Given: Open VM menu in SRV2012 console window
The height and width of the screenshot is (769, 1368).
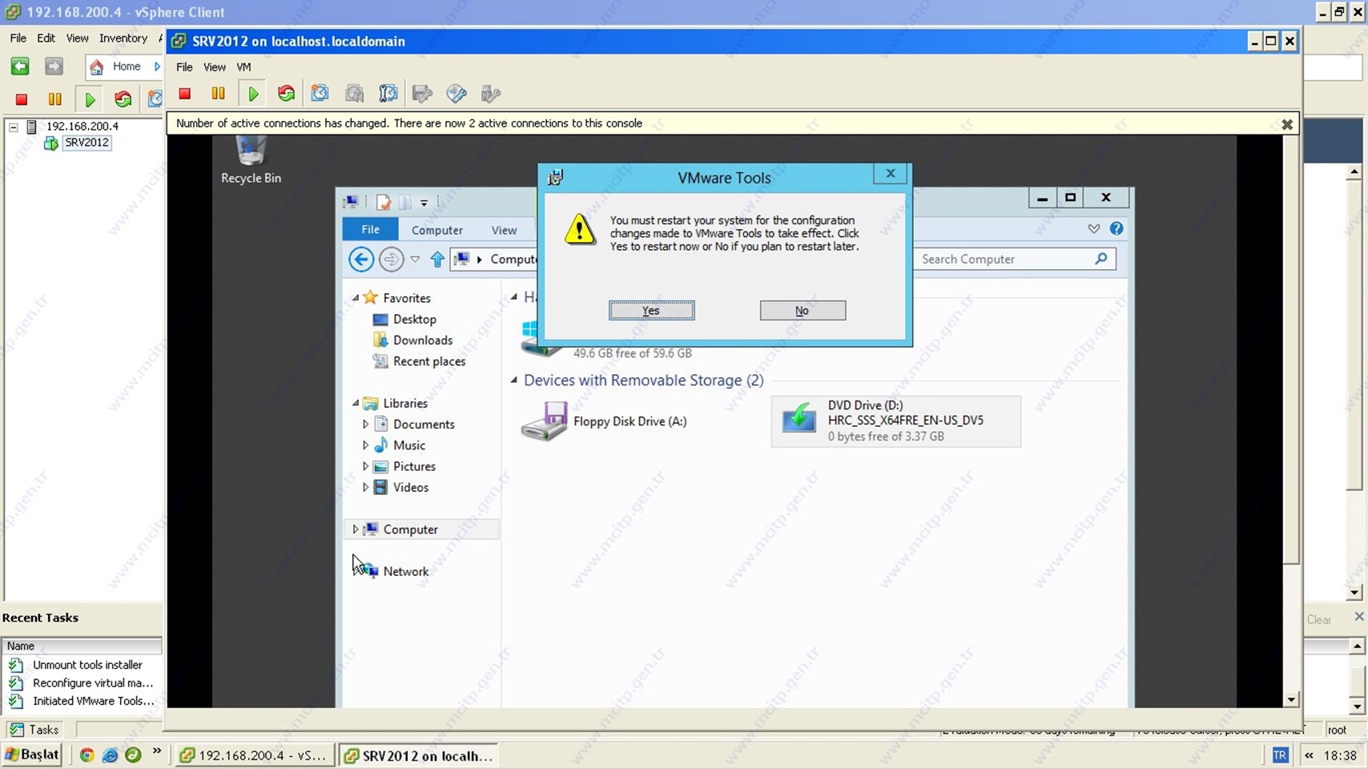Looking at the screenshot, I should 243,67.
